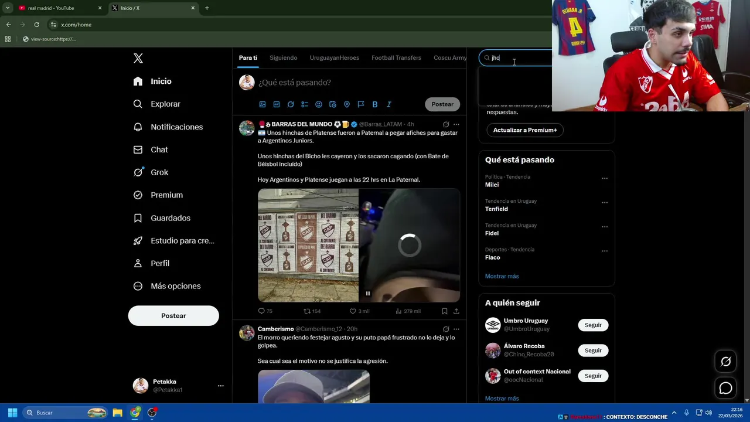This screenshot has width=750, height=422.
Task: Click Mostrar más under A quién seguir
Action: tap(502, 399)
